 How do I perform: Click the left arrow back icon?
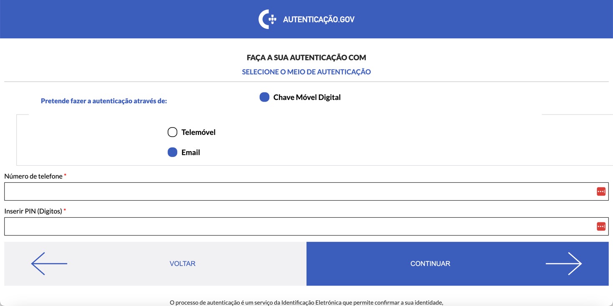(49, 264)
